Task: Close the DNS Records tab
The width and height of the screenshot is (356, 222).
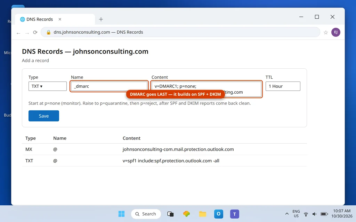Action: pyautogui.click(x=60, y=19)
